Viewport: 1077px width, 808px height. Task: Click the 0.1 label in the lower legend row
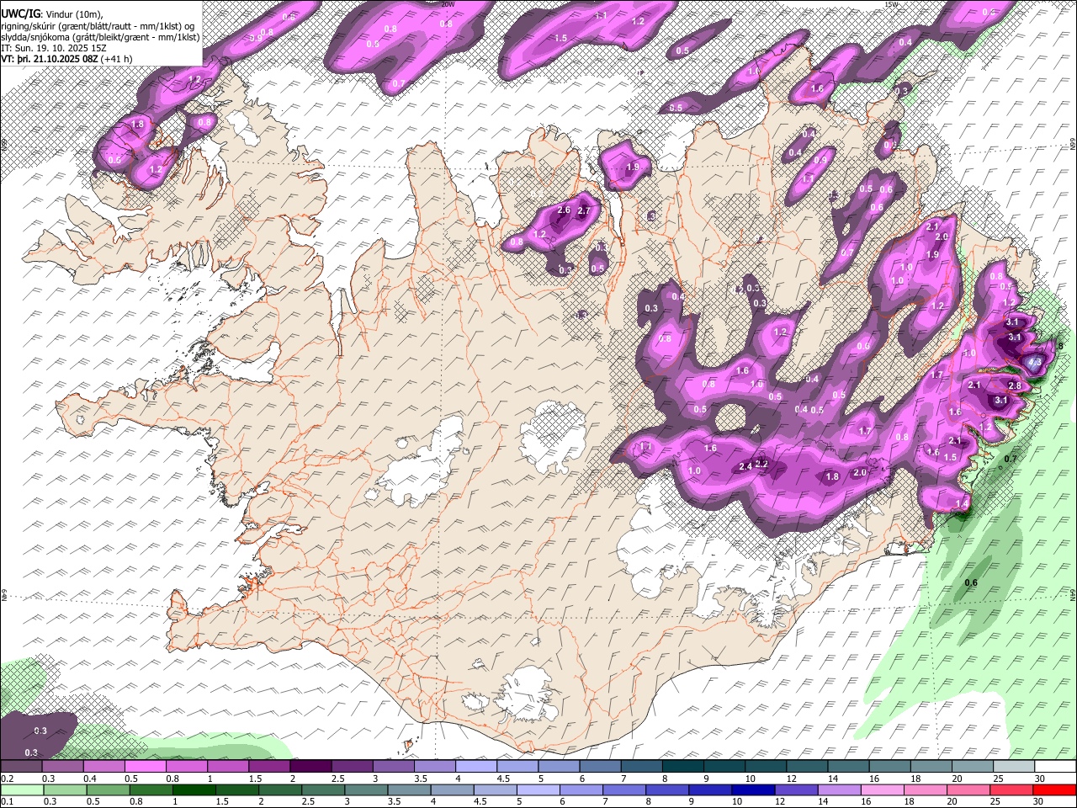point(8,801)
